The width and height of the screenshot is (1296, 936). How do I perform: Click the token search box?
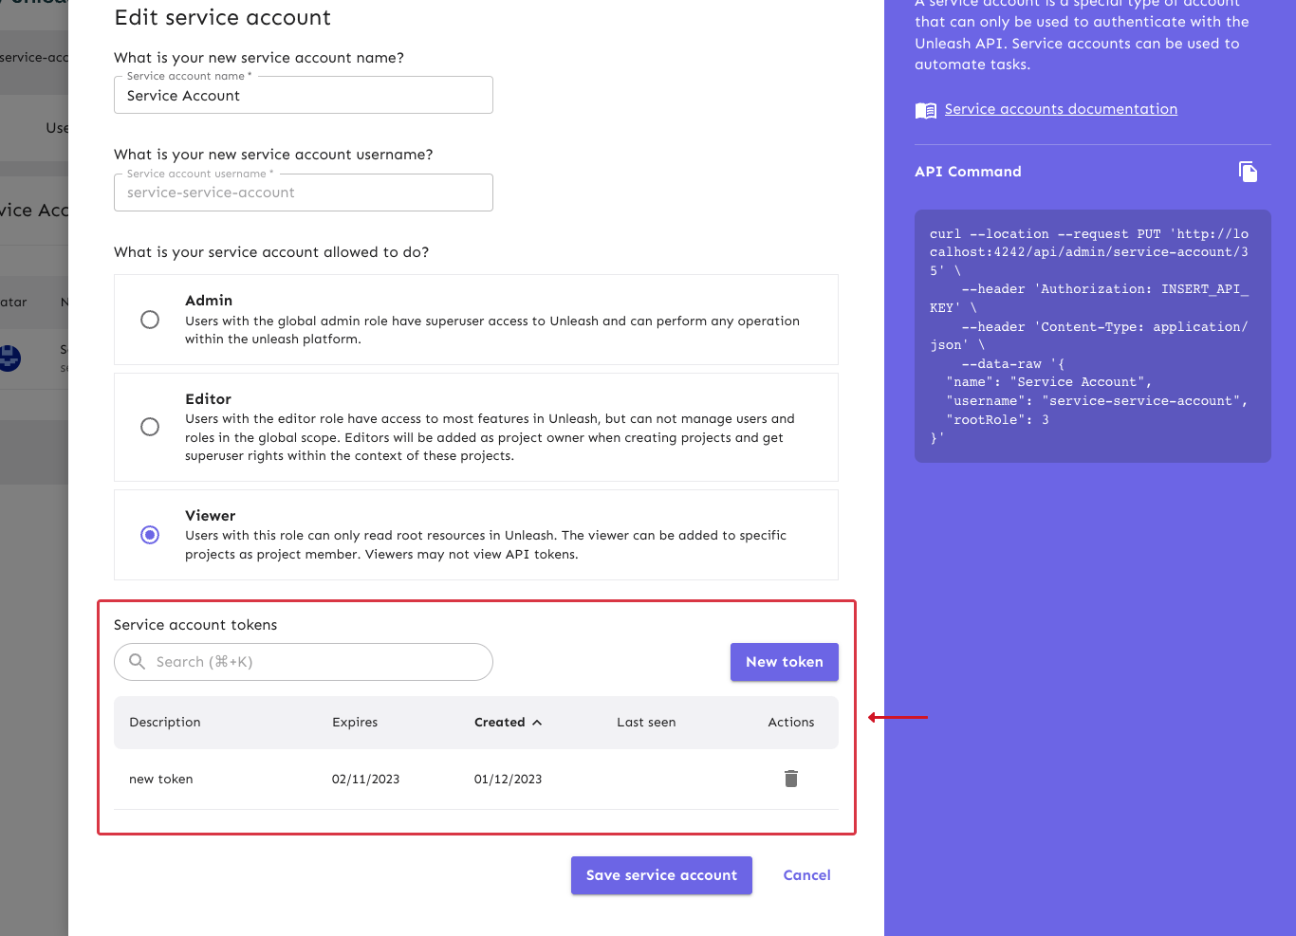(x=313, y=662)
